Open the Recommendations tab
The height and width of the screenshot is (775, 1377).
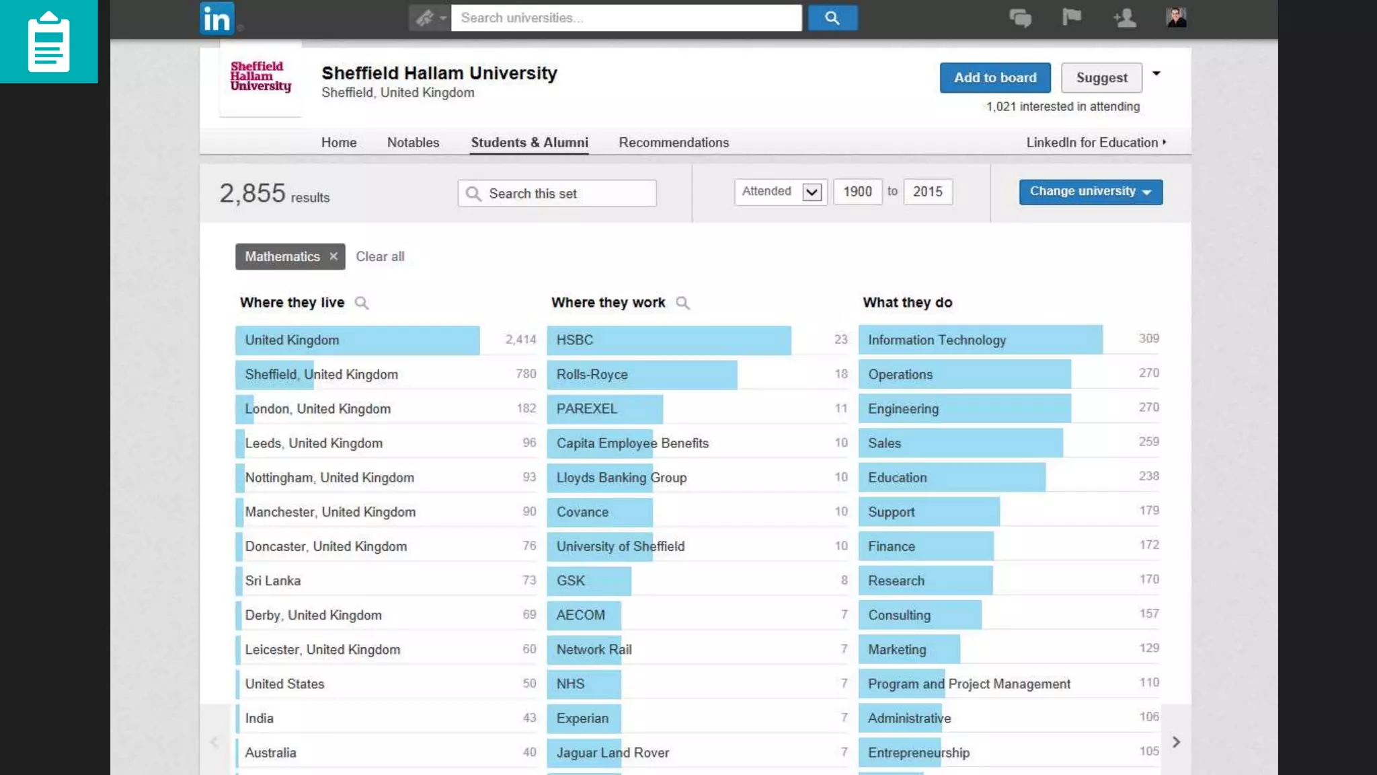[x=674, y=143]
